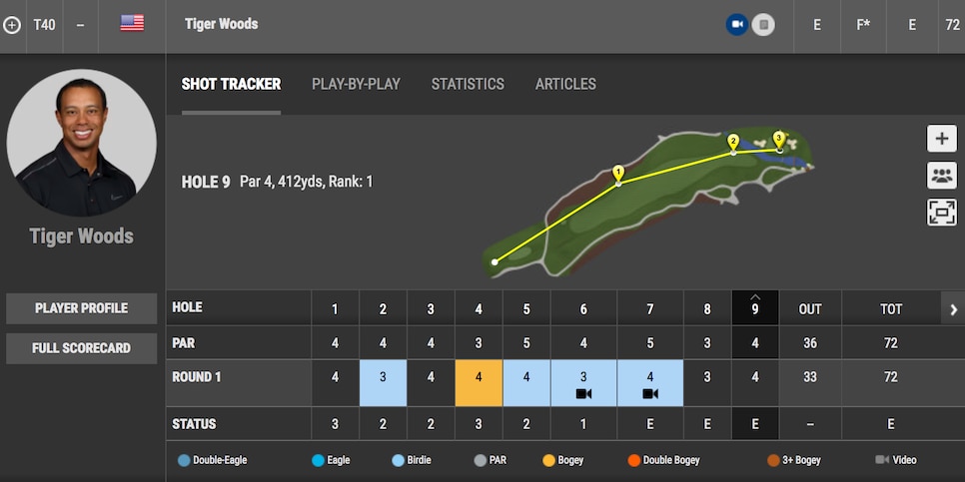Play video for hole 6 score

583,393
